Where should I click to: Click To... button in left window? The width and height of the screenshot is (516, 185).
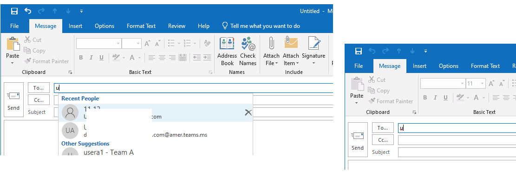click(x=39, y=88)
